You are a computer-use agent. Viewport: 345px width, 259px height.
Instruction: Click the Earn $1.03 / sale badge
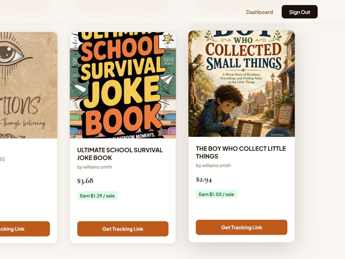216,194
